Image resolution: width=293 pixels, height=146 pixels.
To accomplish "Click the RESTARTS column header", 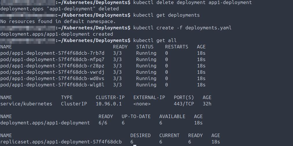I will tap(176, 47).
